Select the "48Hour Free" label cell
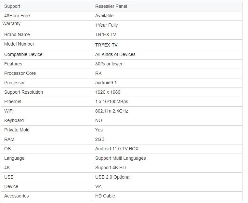The width and height of the screenshot is (248, 203). tap(17, 16)
